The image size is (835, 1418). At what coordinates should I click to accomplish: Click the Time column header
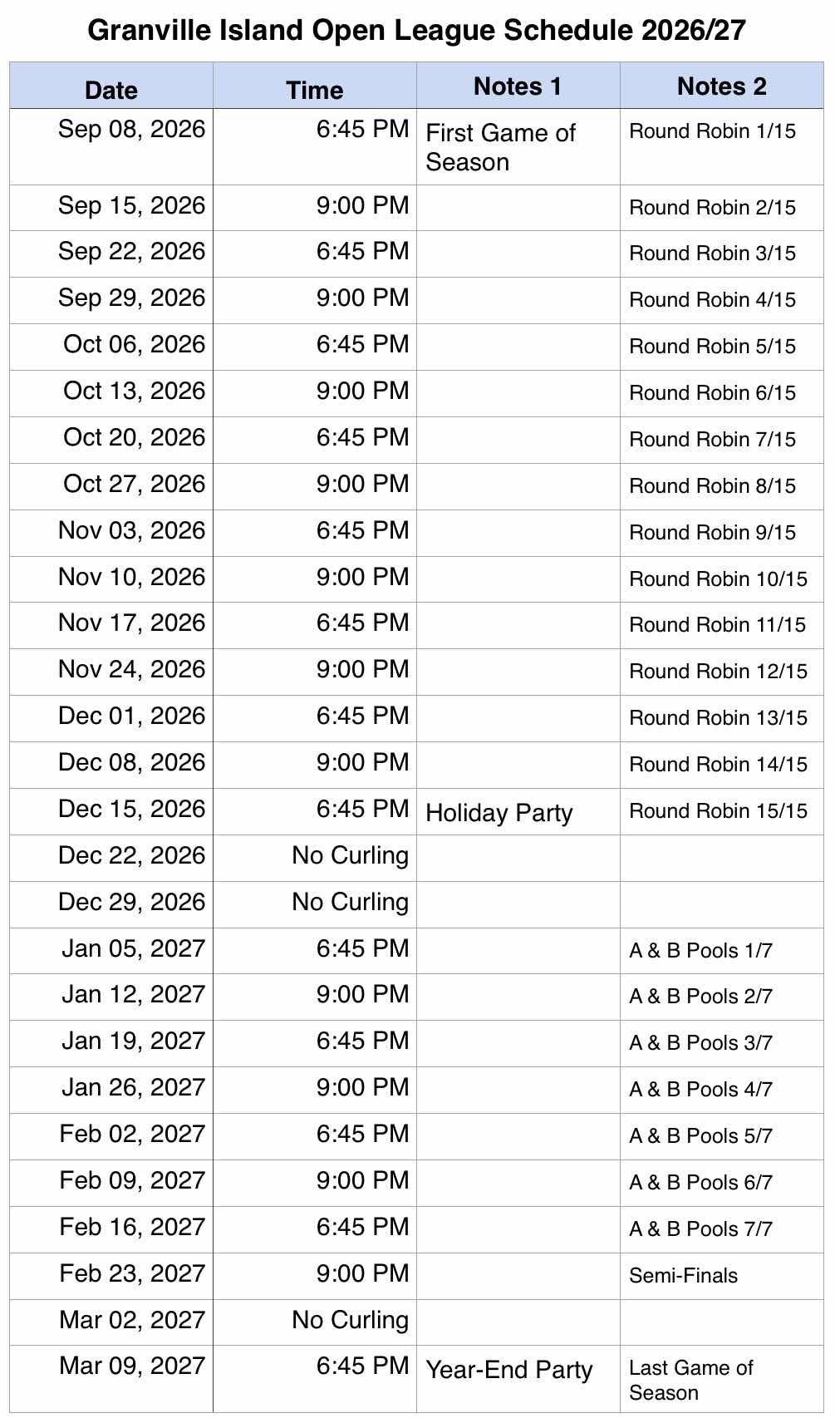(x=315, y=86)
